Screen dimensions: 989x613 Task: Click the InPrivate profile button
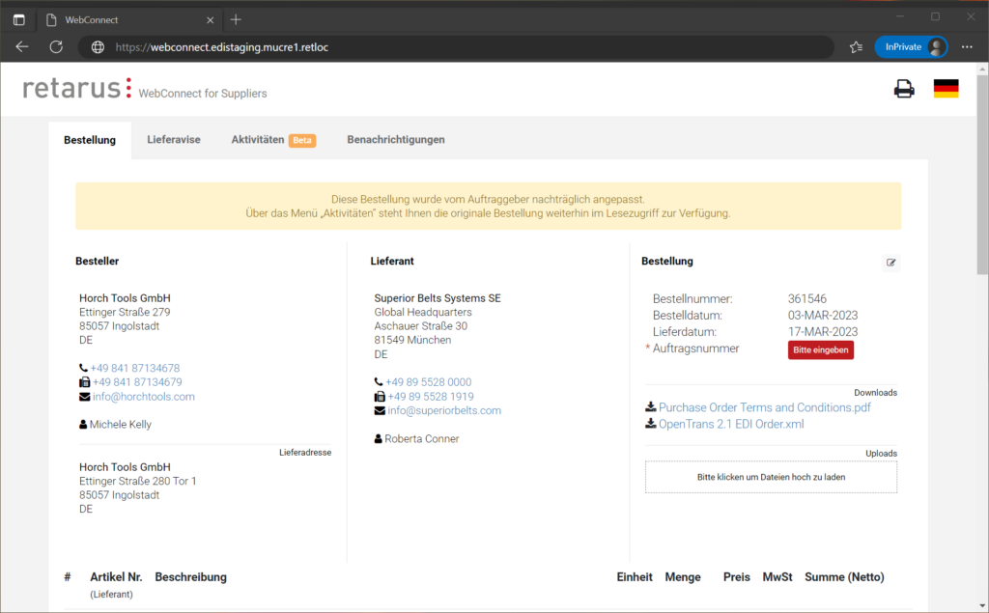(911, 47)
